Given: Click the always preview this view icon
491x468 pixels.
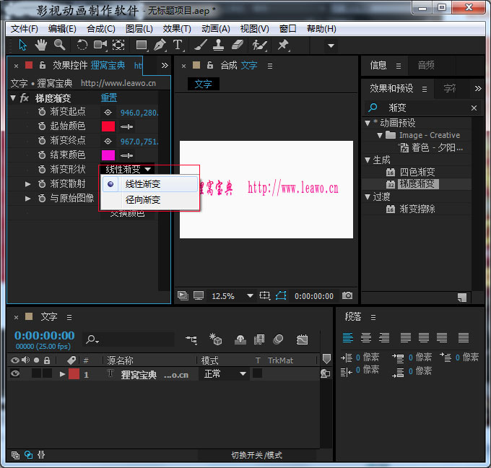Looking at the screenshot, I should 183,295.
